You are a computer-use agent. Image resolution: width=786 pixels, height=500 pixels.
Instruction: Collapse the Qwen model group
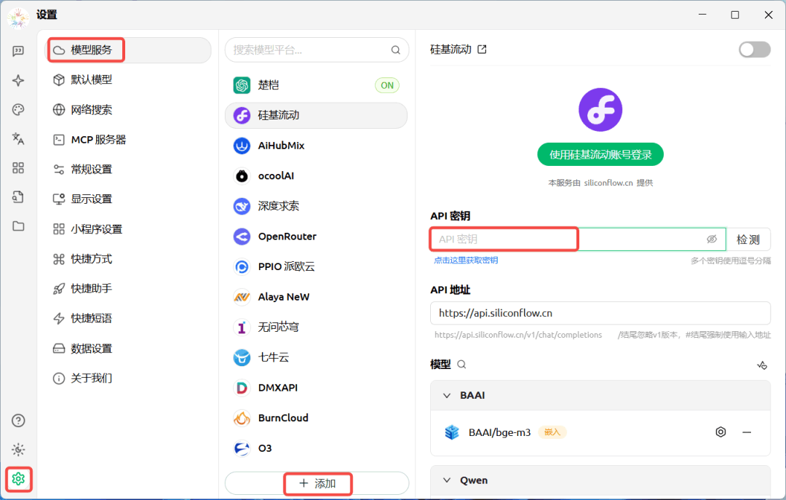point(447,480)
